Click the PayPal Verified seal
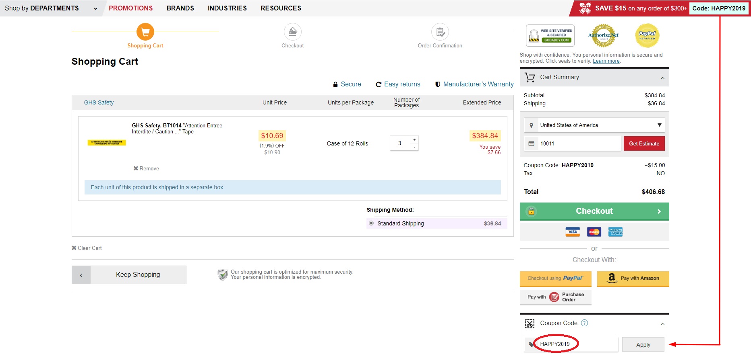The image size is (751, 354). point(647,35)
